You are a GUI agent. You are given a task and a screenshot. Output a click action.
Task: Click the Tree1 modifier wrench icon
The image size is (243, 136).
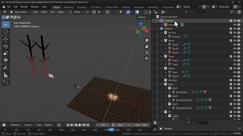coord(184,60)
